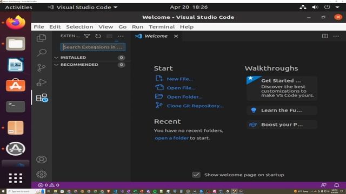
Task: Click the Open Folder... link
Action: click(x=184, y=97)
